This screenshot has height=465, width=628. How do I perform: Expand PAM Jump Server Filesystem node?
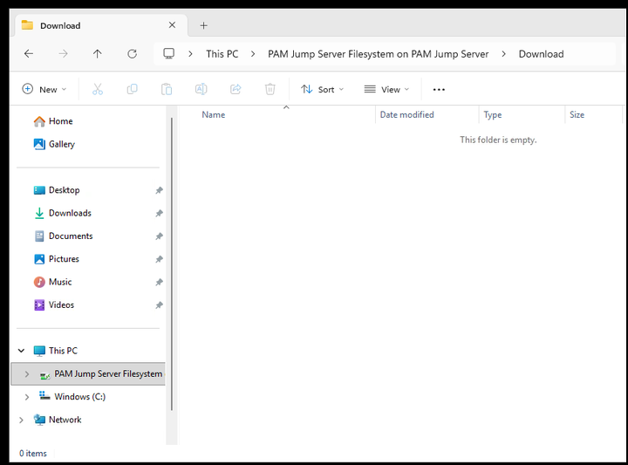(27, 373)
